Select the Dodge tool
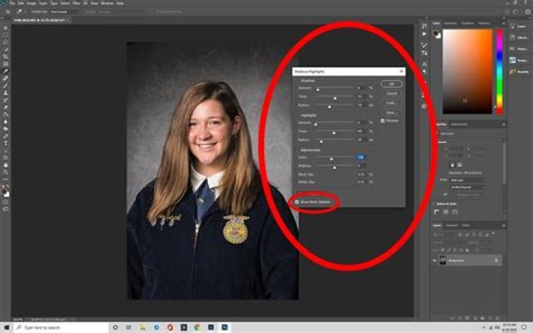Image resolution: width=533 pixels, height=333 pixels. point(6,129)
